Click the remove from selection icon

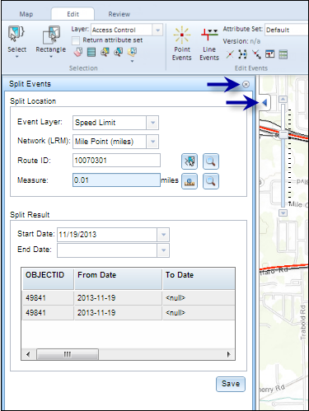pos(119,52)
